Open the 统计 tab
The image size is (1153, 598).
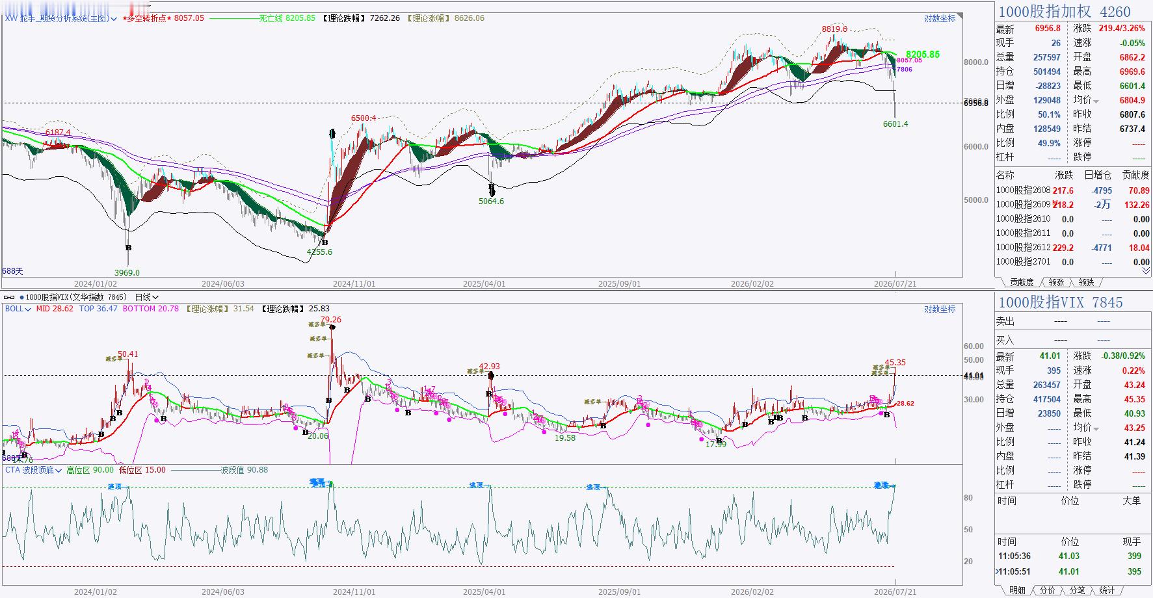[x=1107, y=590]
